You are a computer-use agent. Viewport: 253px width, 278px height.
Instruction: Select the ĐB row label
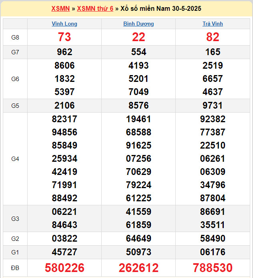coord(15,268)
